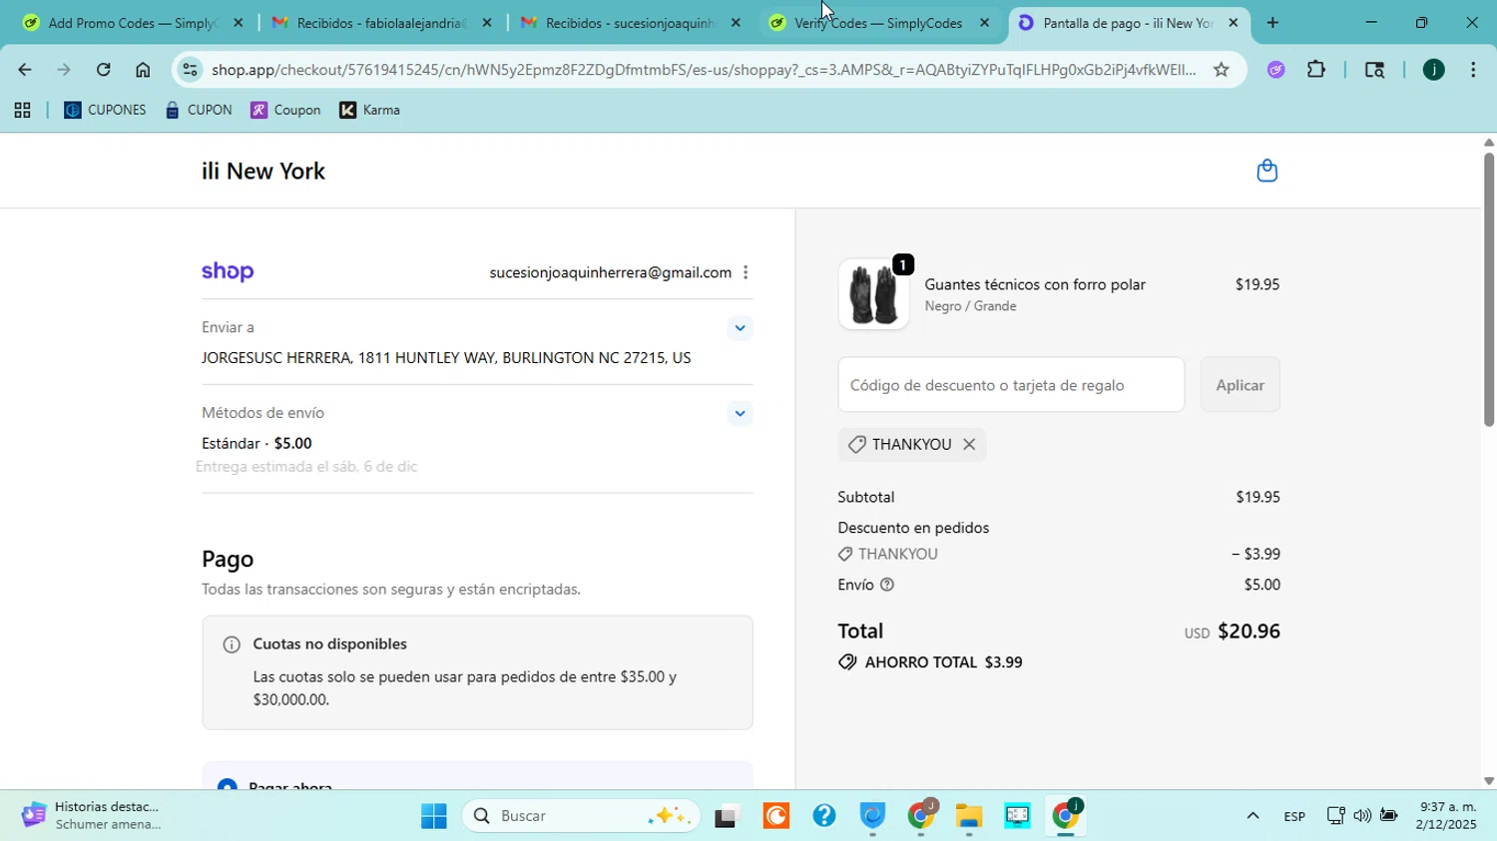The image size is (1497, 841).
Task: Go back to previous page
Action: [x=24, y=70]
